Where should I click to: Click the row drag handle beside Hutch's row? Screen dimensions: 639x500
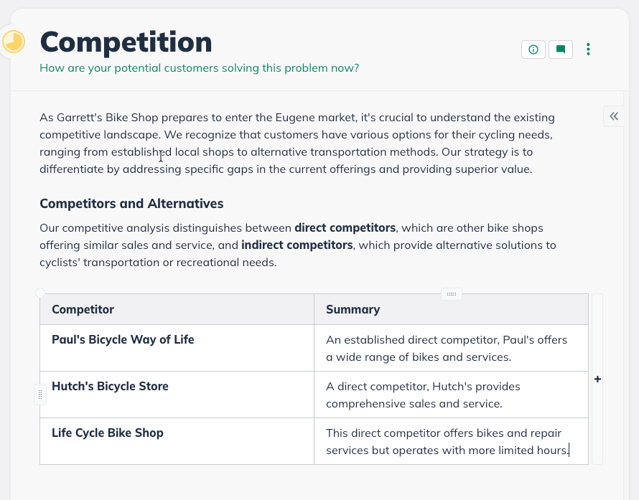tap(39, 394)
